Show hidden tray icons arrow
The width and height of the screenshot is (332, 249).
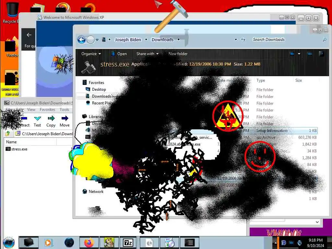click(x=276, y=243)
